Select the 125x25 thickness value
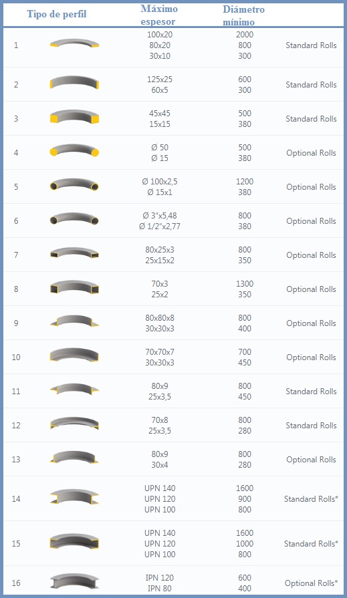Screen dimensions: 347x598 click(x=160, y=80)
